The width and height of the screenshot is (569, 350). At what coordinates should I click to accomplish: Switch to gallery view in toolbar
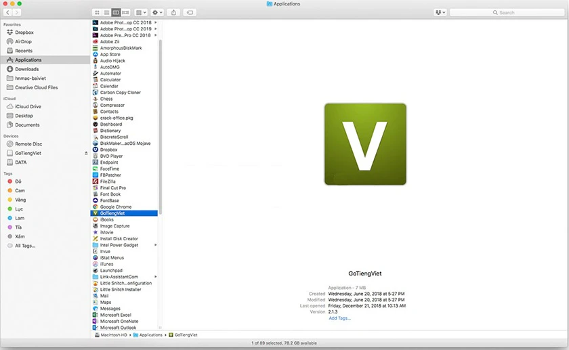[125, 12]
